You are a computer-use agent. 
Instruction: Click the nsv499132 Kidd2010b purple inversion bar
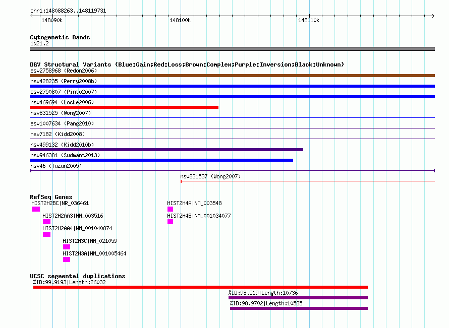166,150
